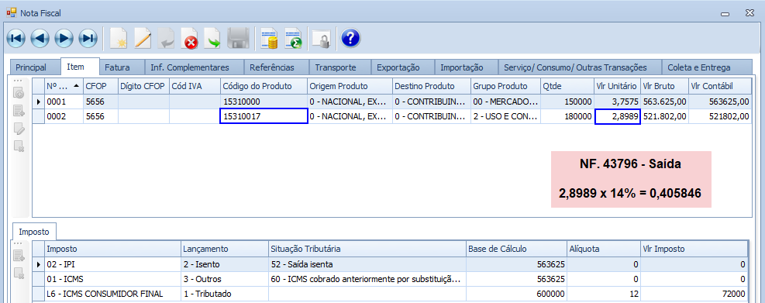This screenshot has height=303, width=765.
Task: Delete the document with the red X icon
Action: [x=190, y=38]
